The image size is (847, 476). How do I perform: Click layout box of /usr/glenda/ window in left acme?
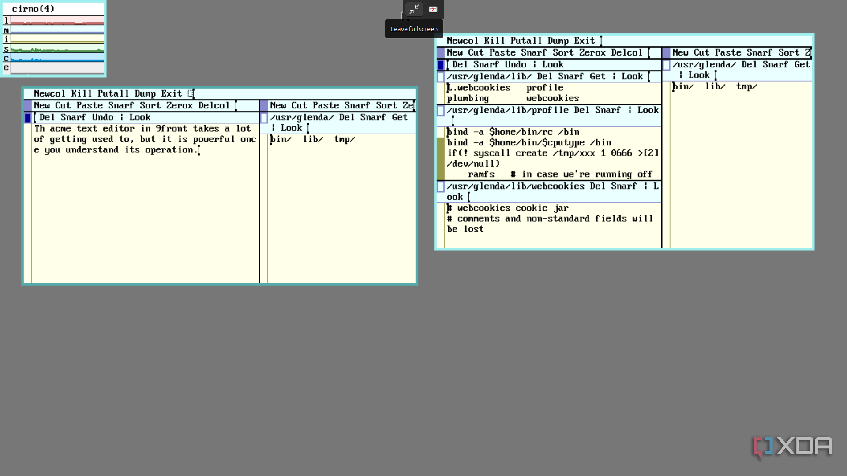tap(264, 118)
